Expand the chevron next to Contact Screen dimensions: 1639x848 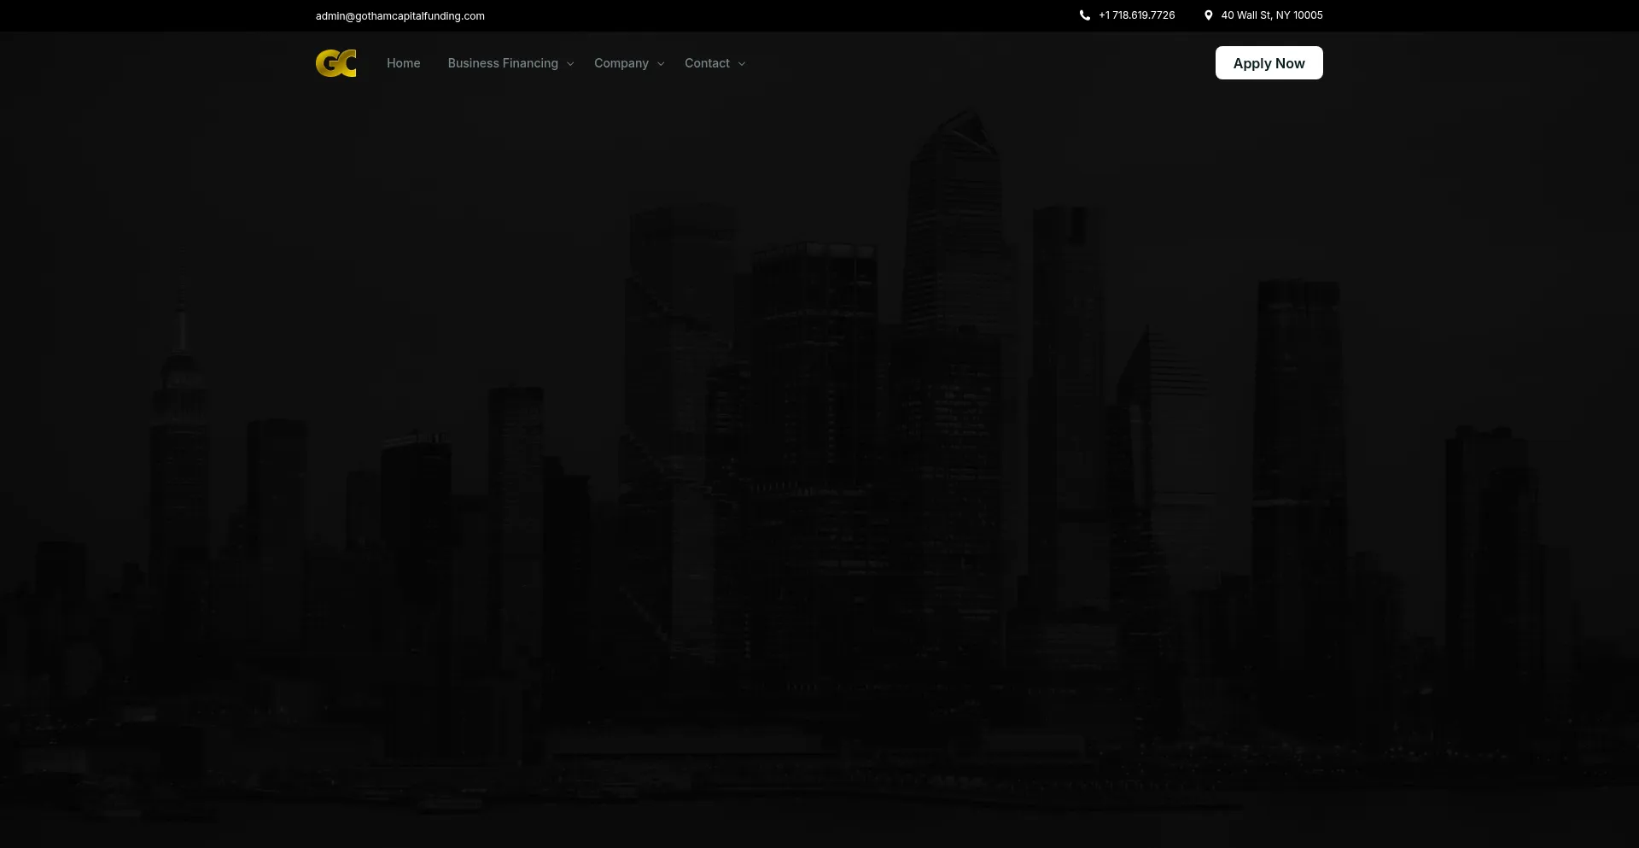(x=742, y=64)
